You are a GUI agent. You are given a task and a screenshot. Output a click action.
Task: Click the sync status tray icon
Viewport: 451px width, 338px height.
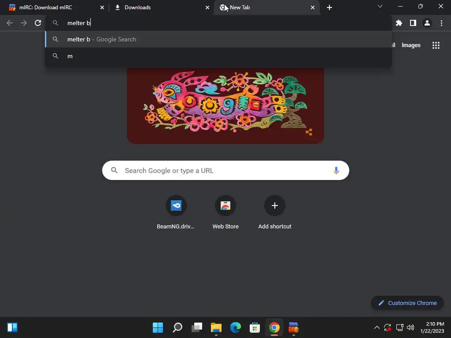(388, 327)
